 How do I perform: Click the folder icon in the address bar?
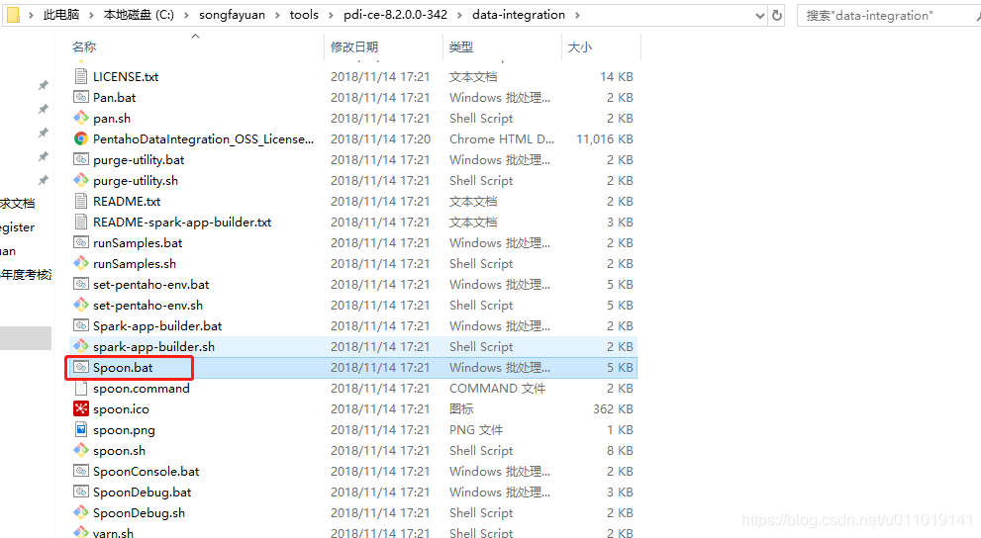(13, 15)
